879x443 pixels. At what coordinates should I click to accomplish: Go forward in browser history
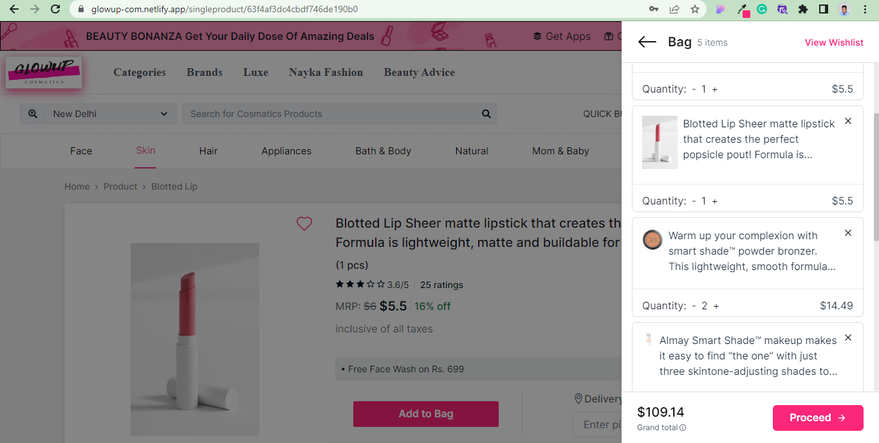pos(35,9)
